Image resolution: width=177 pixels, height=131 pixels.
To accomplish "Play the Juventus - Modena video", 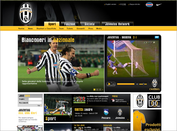I will coord(109,84).
